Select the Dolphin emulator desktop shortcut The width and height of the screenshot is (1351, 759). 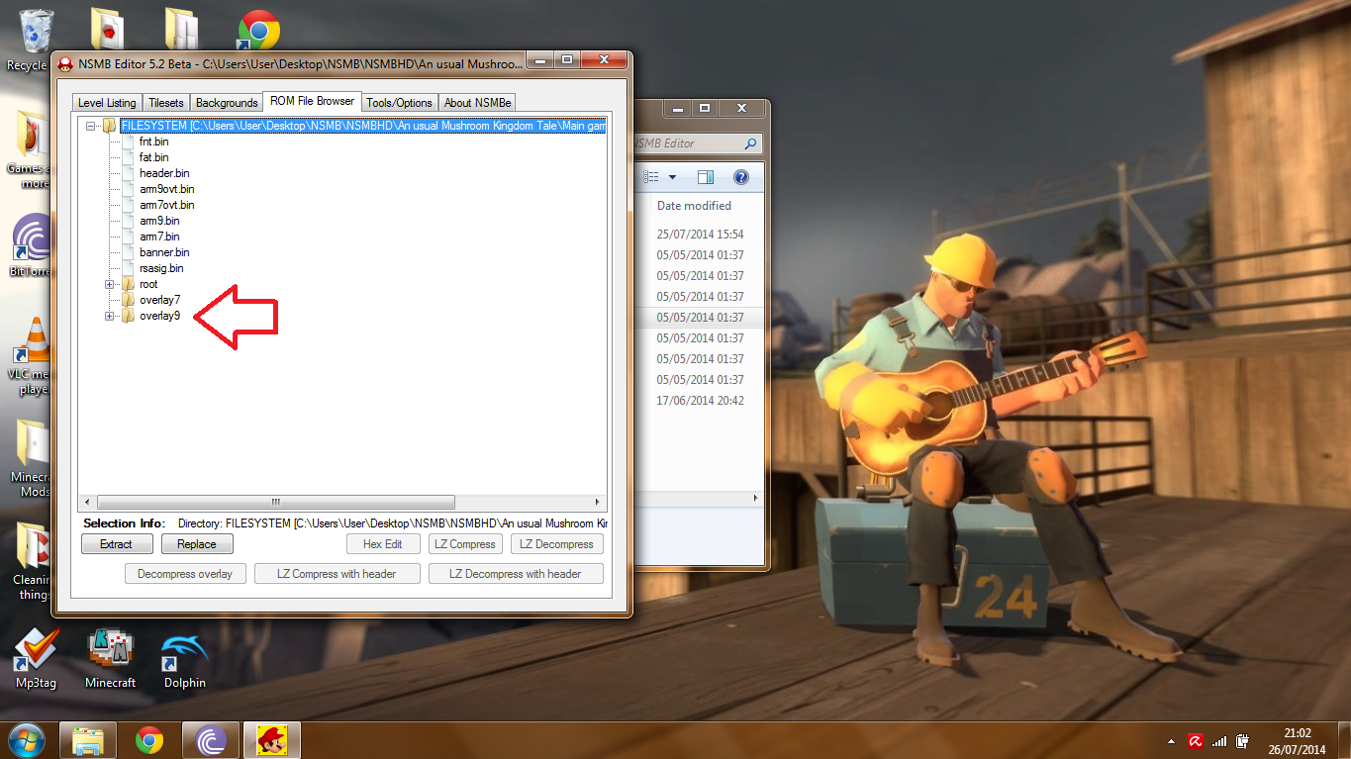coord(185,658)
